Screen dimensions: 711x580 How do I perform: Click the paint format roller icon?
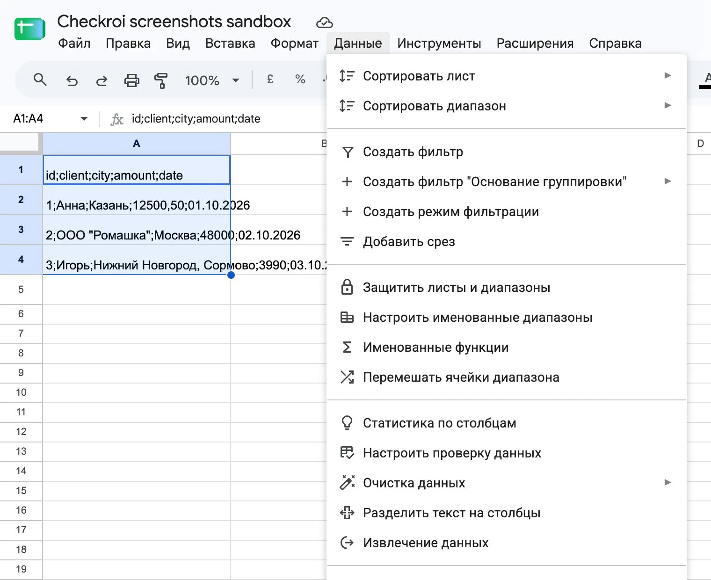[x=161, y=80]
